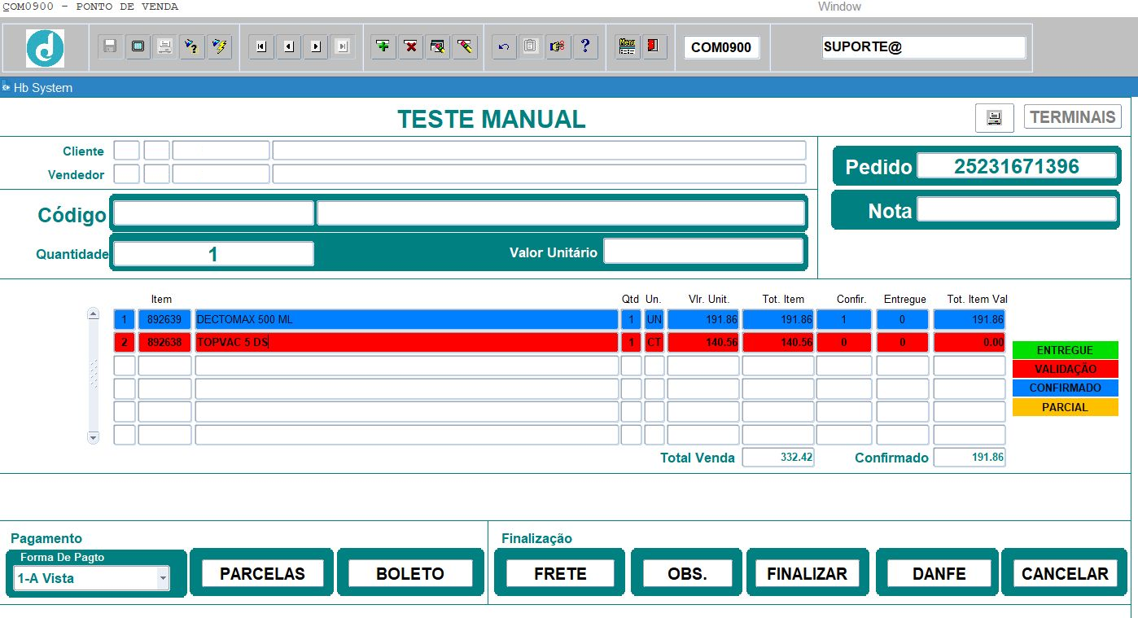Screen dimensions: 1138x618
Task: Click the Save floppy disk toolbar icon
Action: click(111, 46)
